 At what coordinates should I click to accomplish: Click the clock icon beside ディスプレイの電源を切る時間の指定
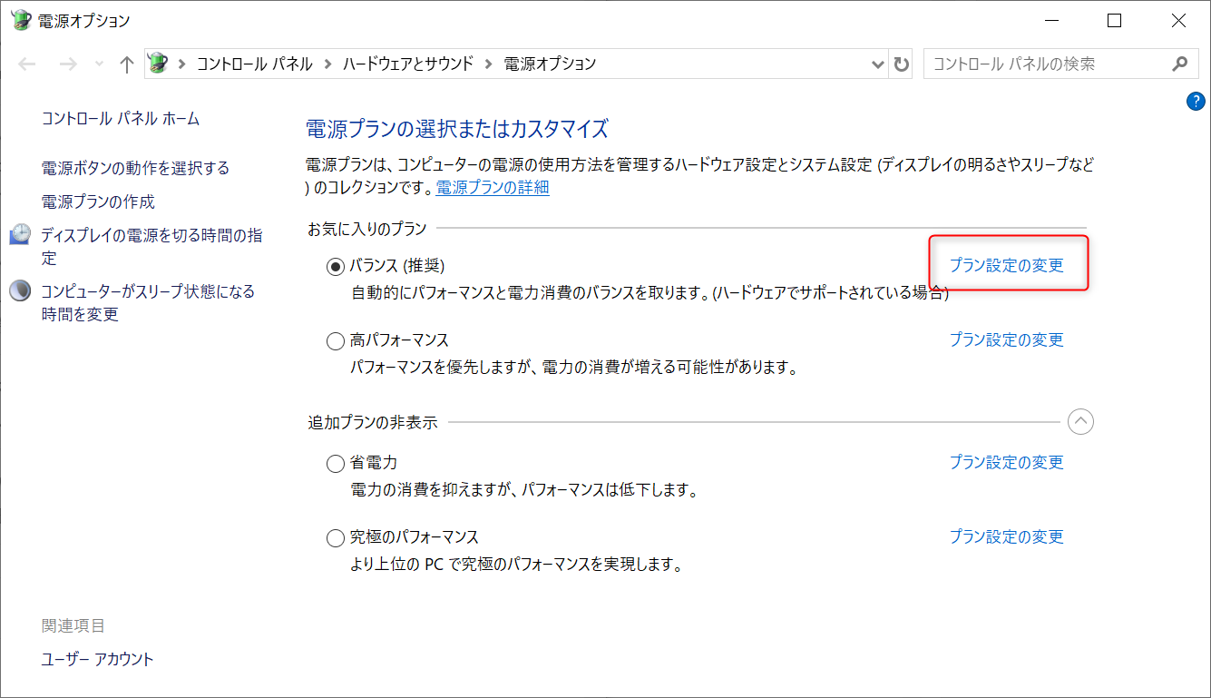pyautogui.click(x=20, y=235)
